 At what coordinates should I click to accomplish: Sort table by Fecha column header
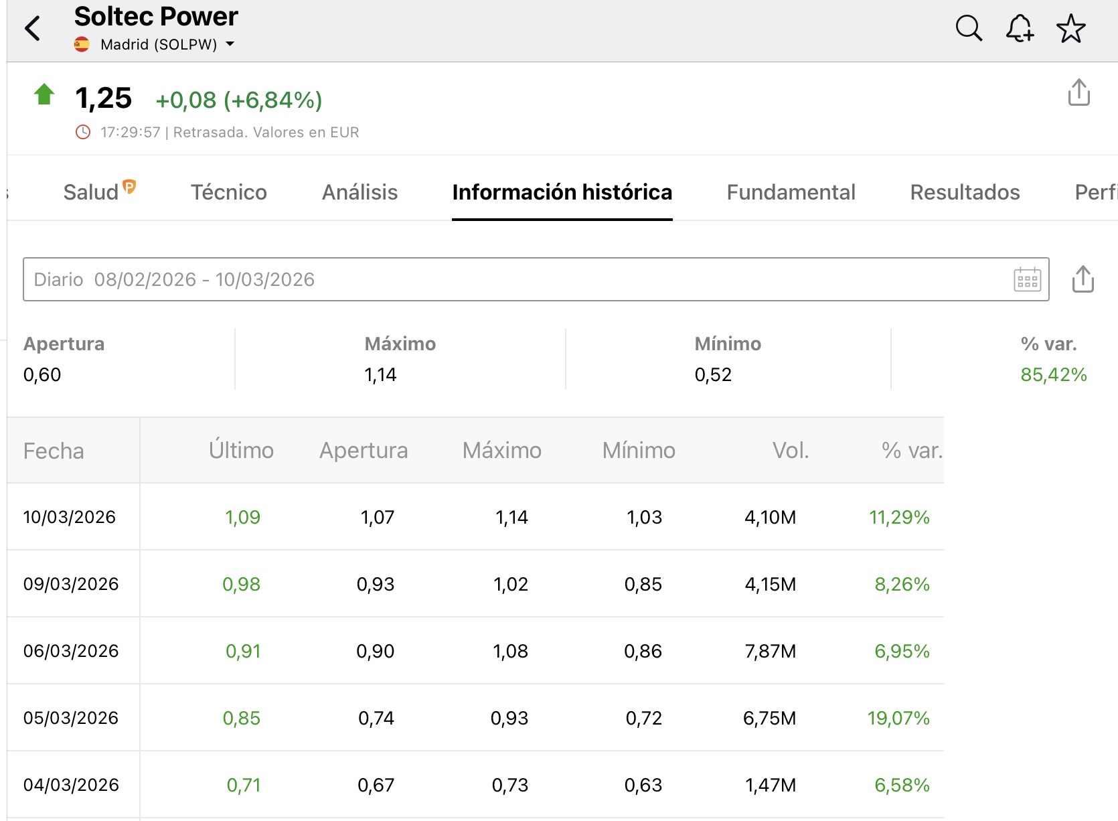pyautogui.click(x=54, y=451)
